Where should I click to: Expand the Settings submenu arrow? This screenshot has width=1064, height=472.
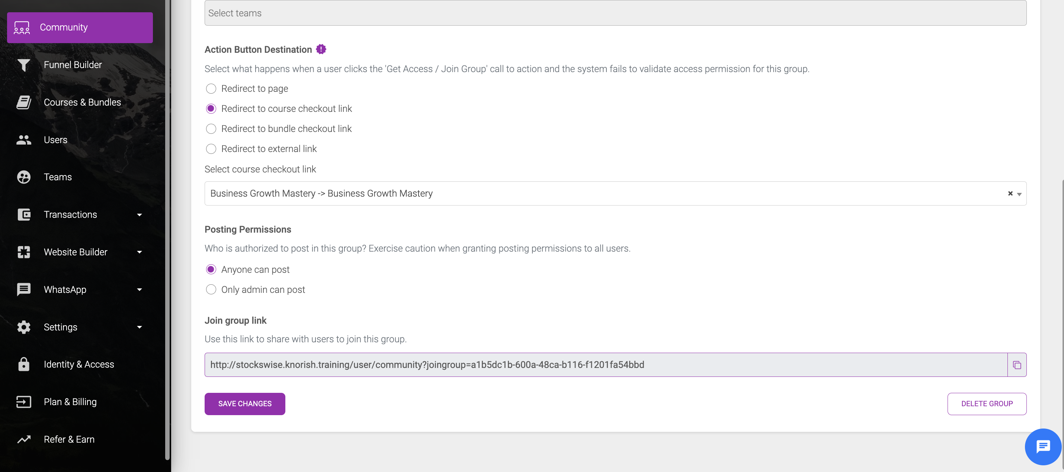[139, 327]
